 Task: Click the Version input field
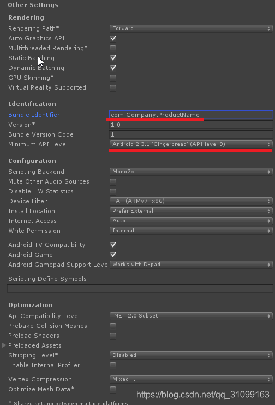pos(191,125)
